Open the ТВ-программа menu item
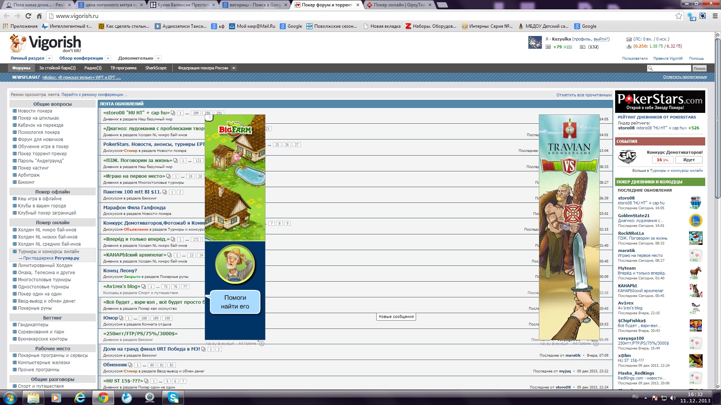Image resolution: width=721 pixels, height=405 pixels. point(123,68)
